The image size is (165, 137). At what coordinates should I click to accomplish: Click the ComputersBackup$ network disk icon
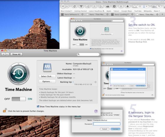pyautogui.click(x=47, y=68)
